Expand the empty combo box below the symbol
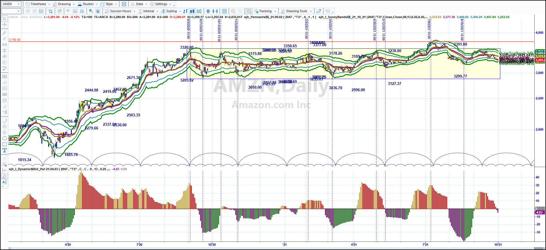 click(19, 11)
